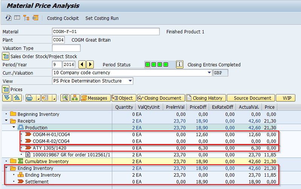
Task: Click the GBP currency field
Action: (x=220, y=73)
